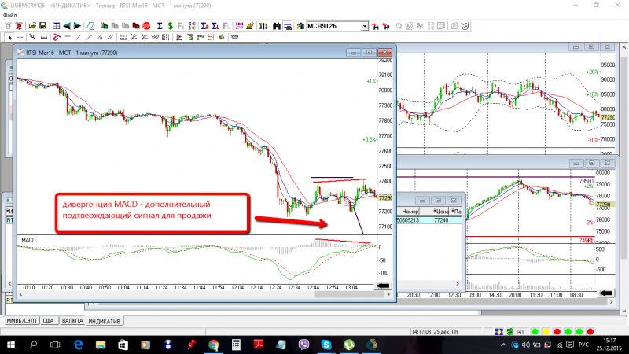Switch to the ММВБ/СЭЛТ tab

click(x=22, y=321)
